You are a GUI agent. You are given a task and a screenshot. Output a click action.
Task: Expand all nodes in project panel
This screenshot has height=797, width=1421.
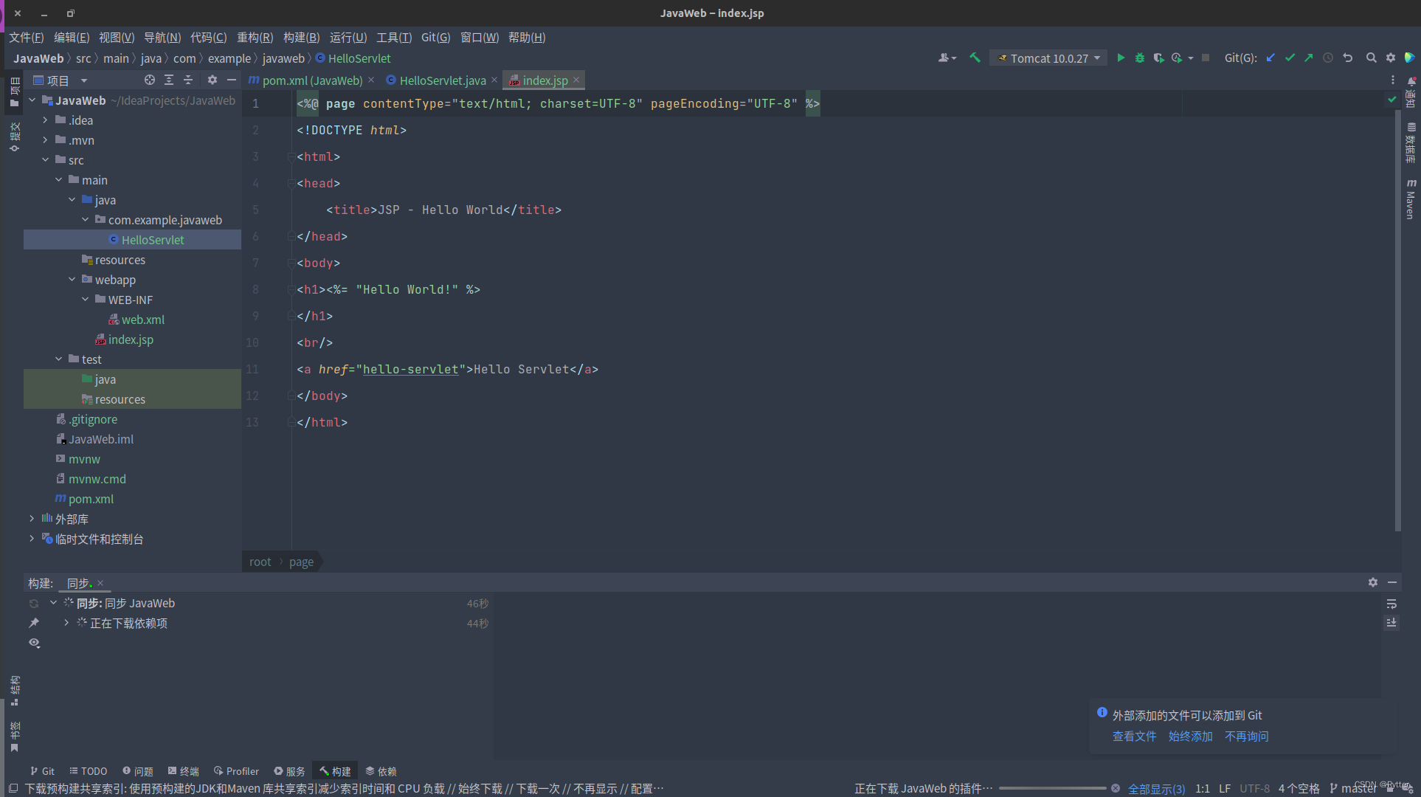169,80
